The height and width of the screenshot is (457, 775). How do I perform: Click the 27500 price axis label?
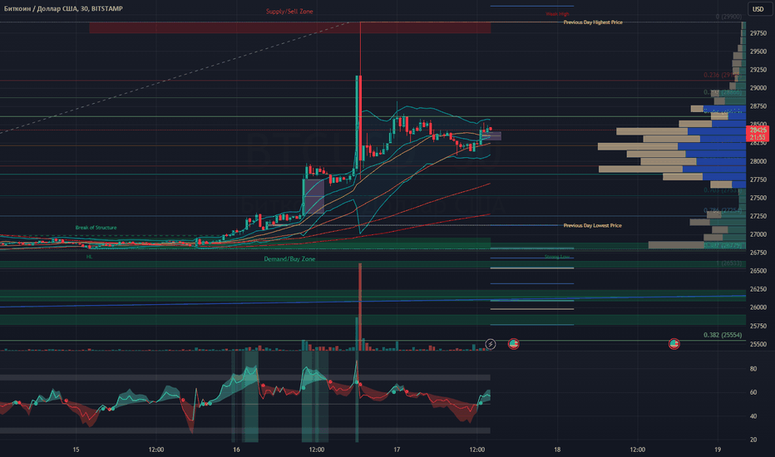[x=758, y=198]
